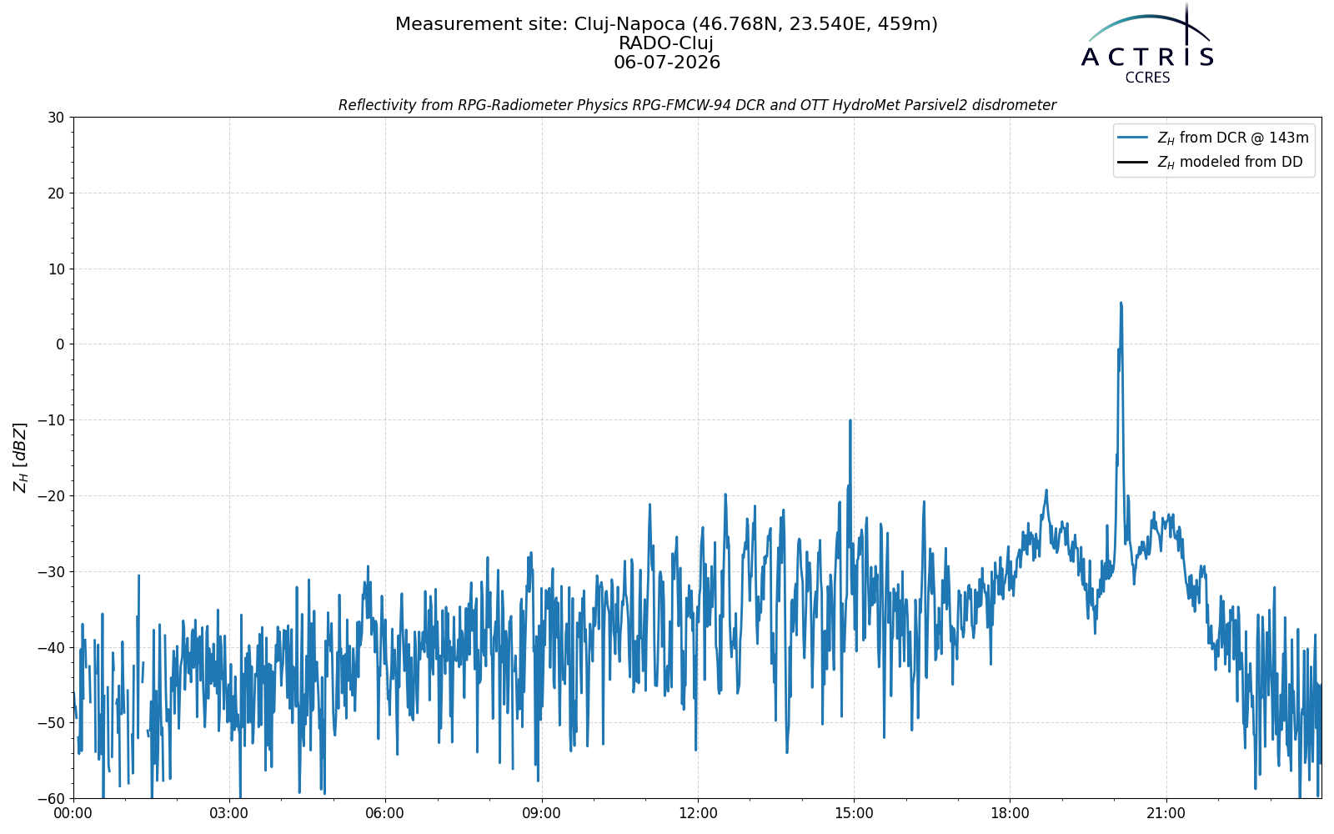Image resolution: width=1334 pixels, height=834 pixels.
Task: Click x-axis time label '21:00'
Action: click(x=1166, y=814)
